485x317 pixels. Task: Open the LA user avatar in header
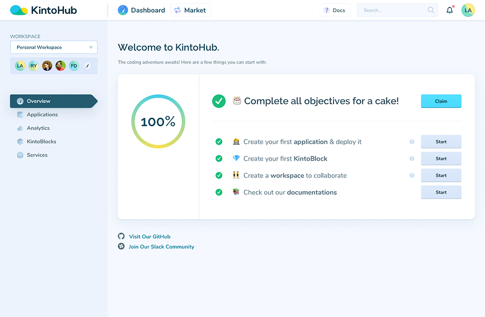pyautogui.click(x=468, y=10)
